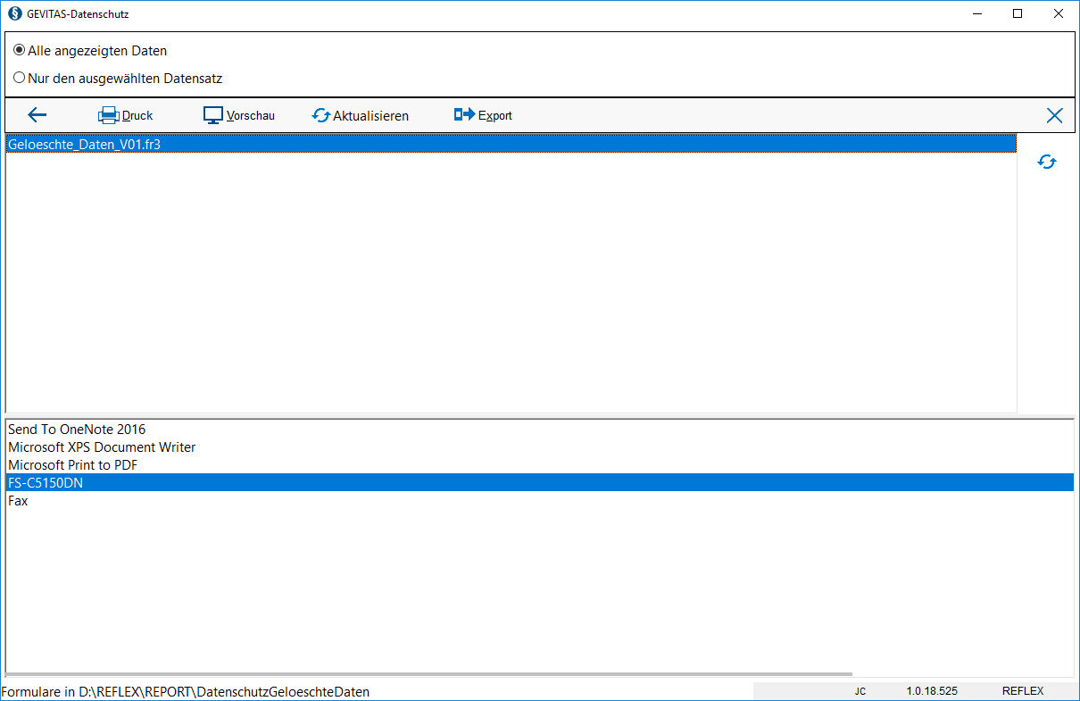The height and width of the screenshot is (701, 1080).
Task: Close the GEVITAS-Datenschutz window
Action: point(1059,13)
